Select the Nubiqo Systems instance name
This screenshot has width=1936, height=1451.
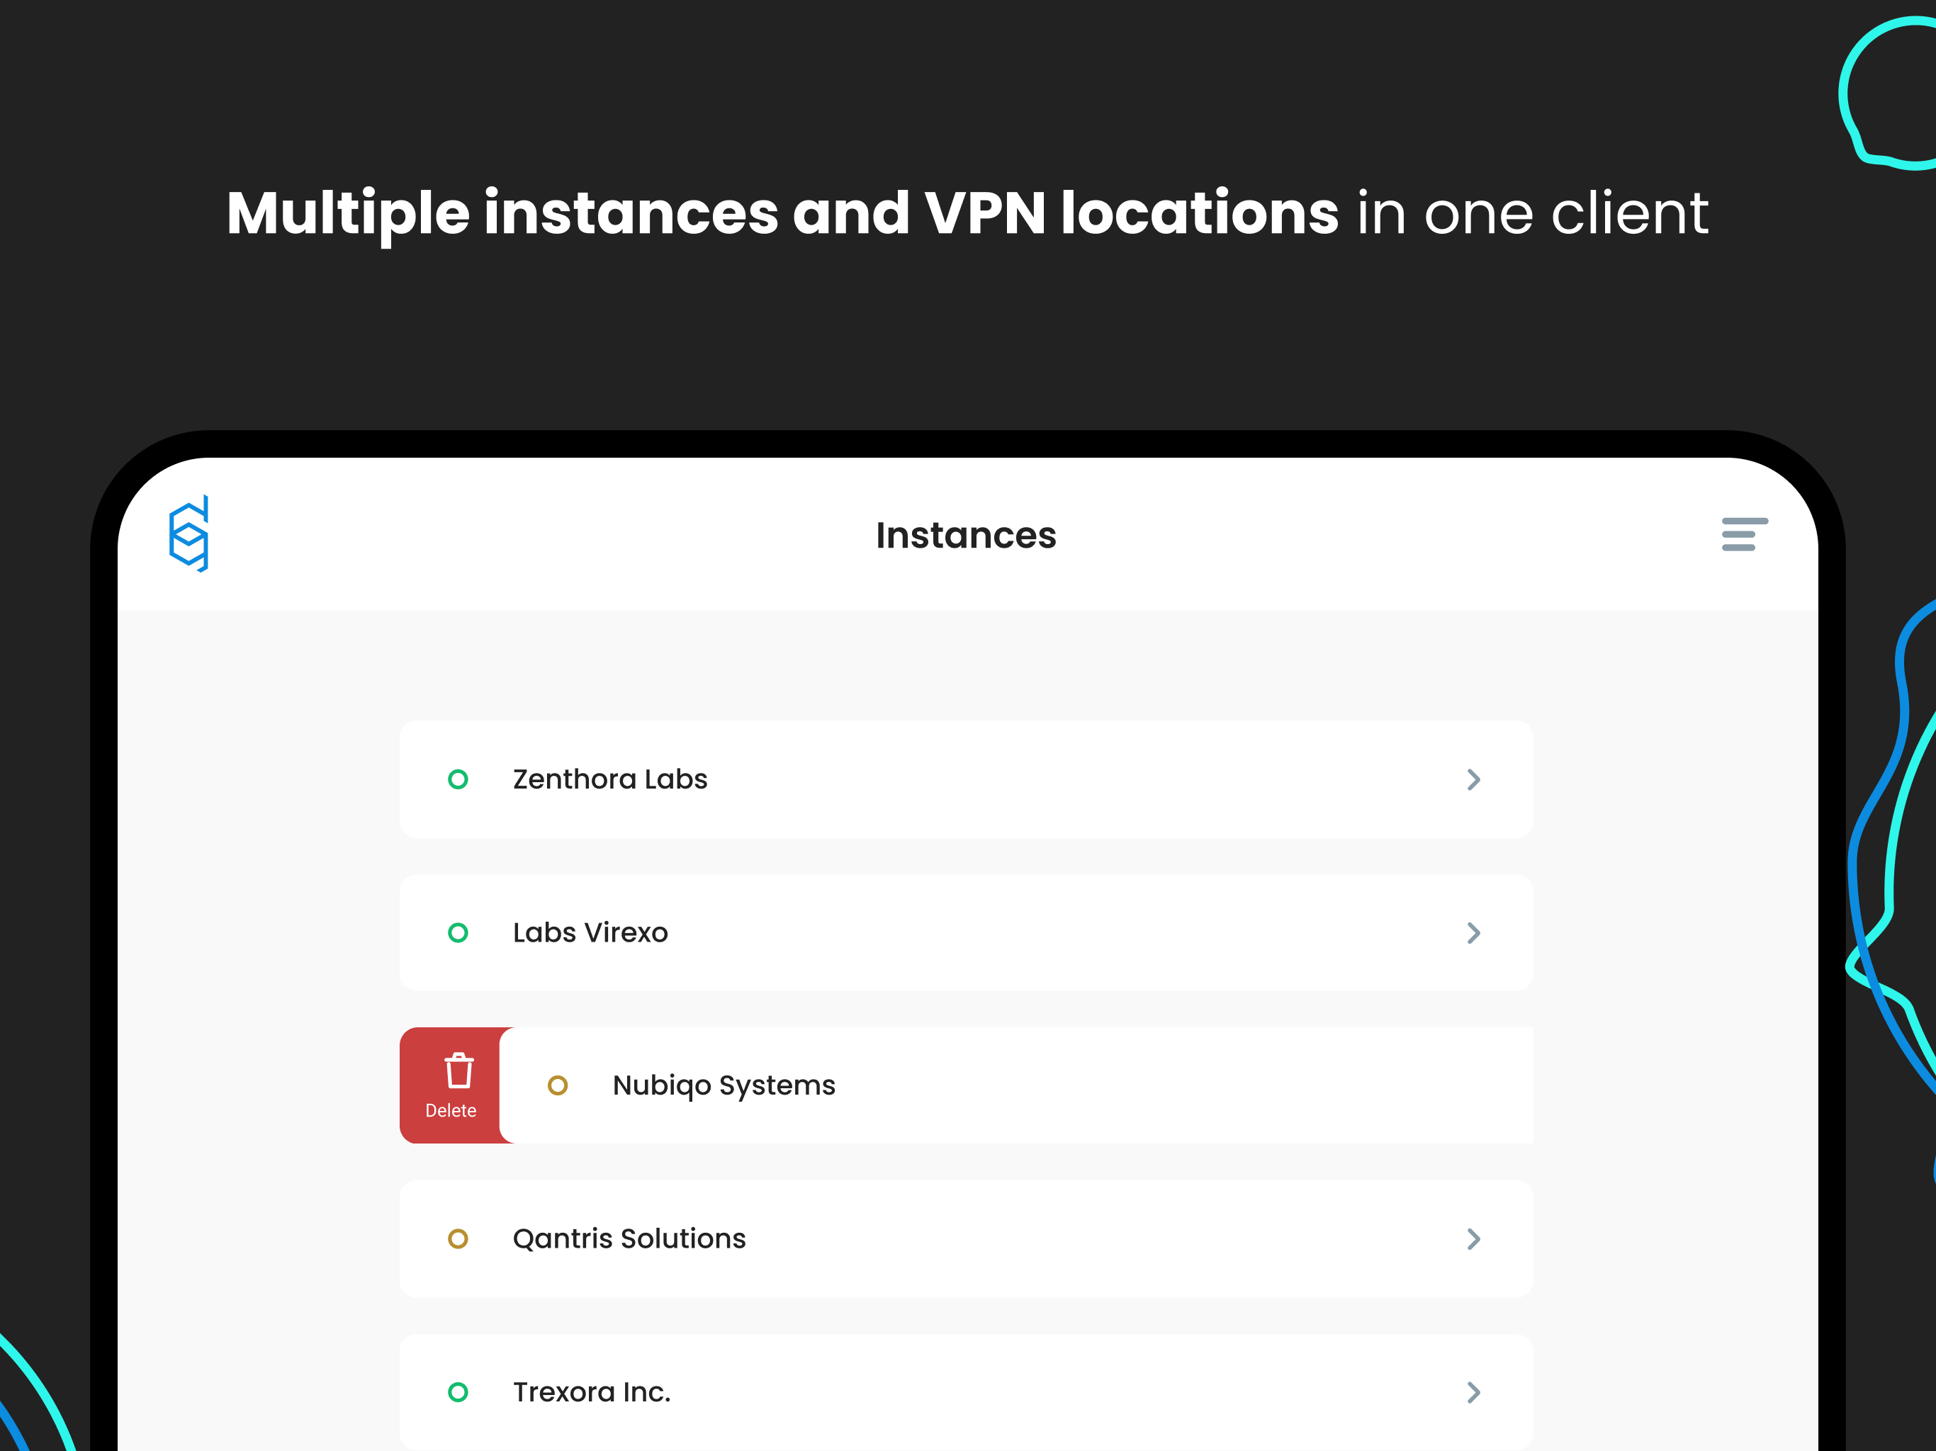[x=724, y=1086]
